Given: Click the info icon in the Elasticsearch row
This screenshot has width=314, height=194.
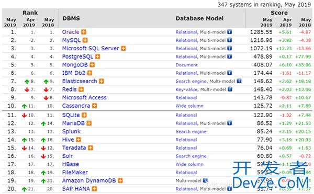Looking at the screenshot, I should (239, 81).
